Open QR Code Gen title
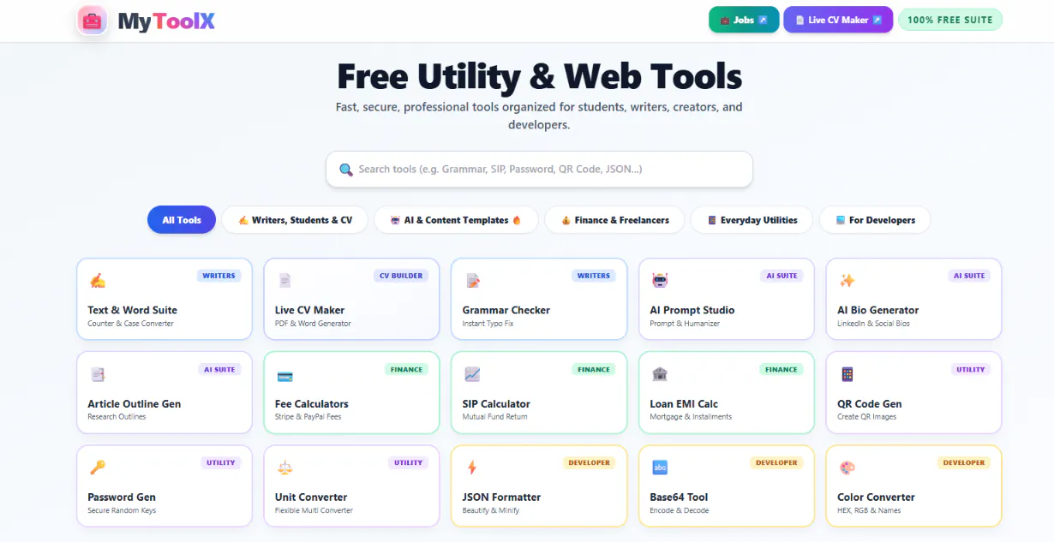The image size is (1054, 542). (870, 404)
